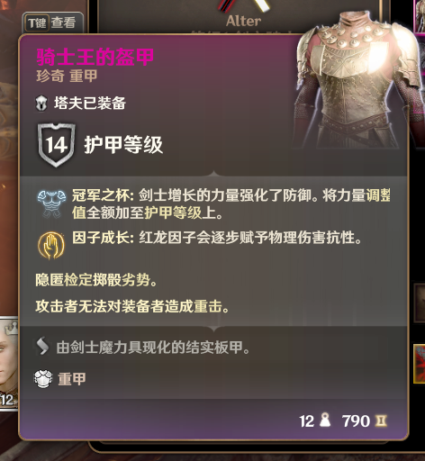
Task: Click the 护甲等级 label text
Action: tap(123, 145)
